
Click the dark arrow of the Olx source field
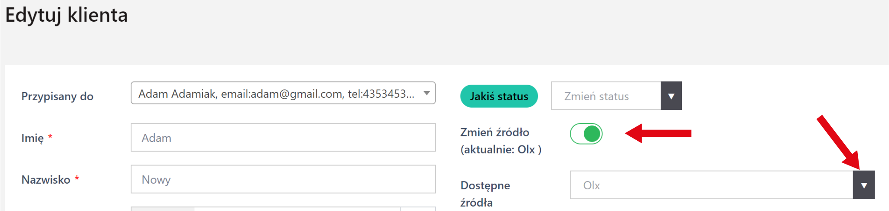[x=864, y=185]
